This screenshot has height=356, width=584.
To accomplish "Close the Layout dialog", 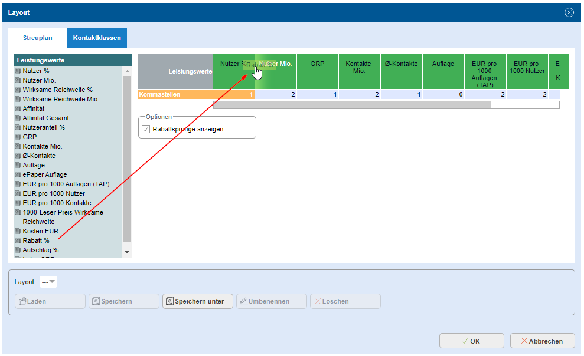I will 569,12.
